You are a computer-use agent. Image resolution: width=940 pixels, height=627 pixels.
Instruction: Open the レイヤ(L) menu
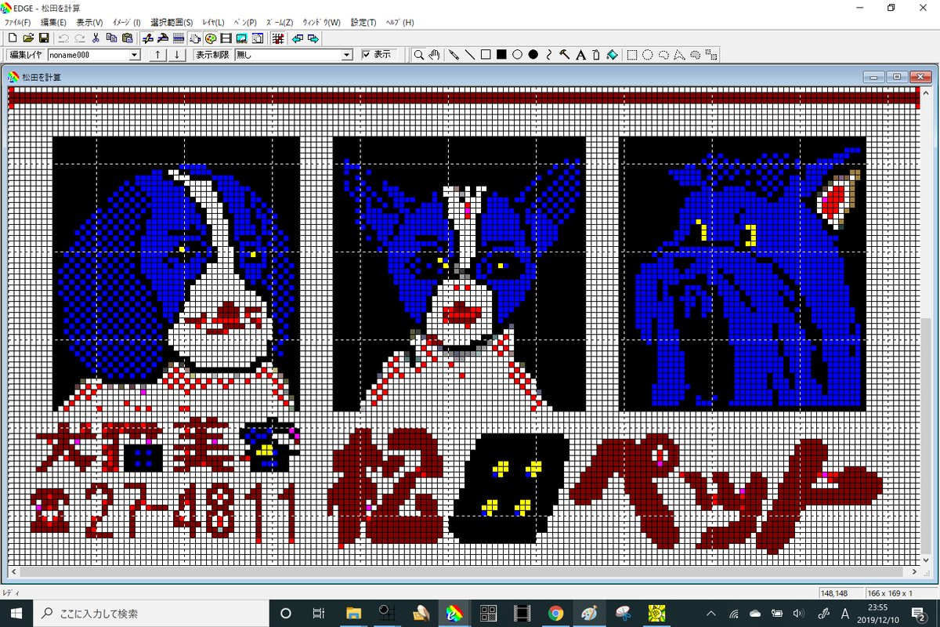(213, 22)
